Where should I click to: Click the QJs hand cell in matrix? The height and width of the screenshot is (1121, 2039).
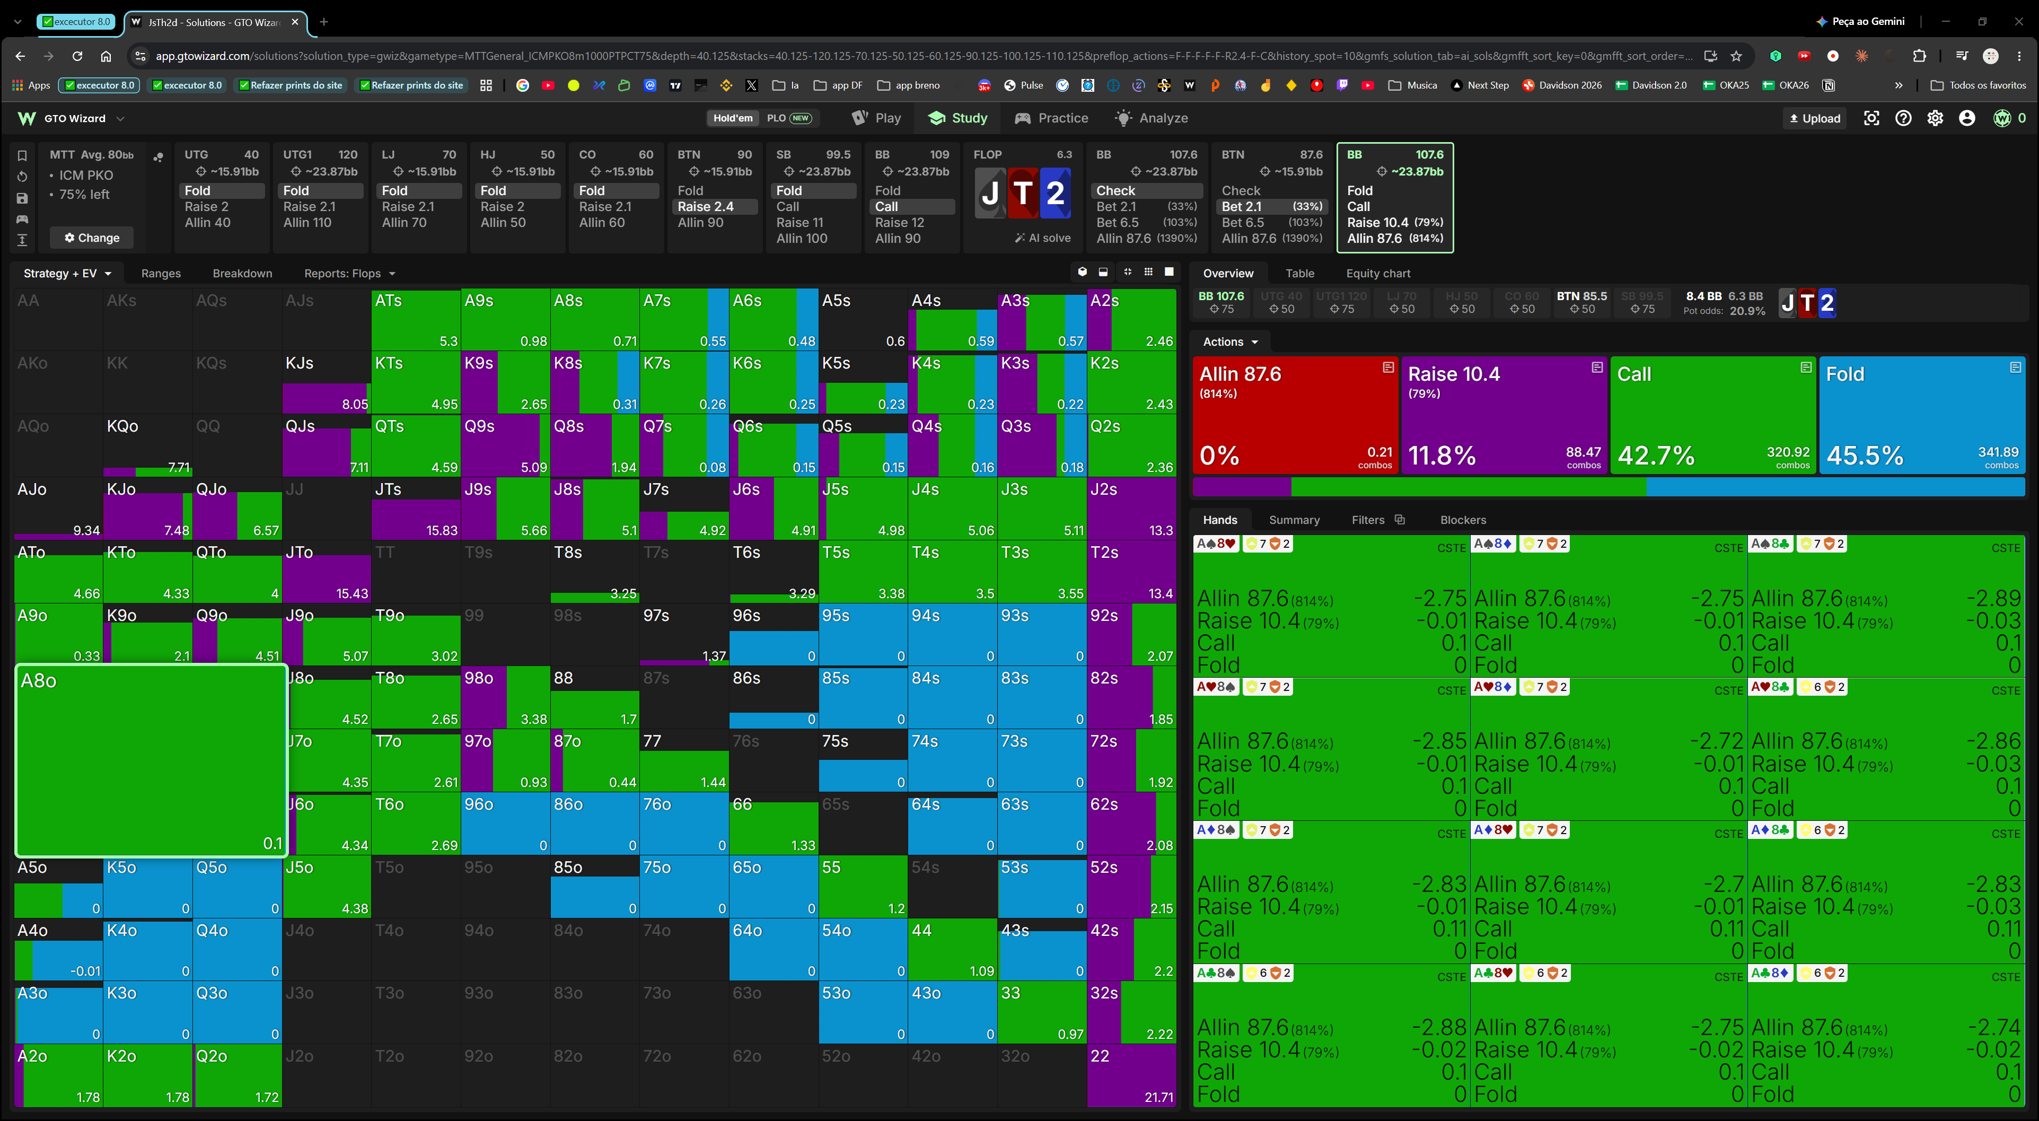point(326,446)
